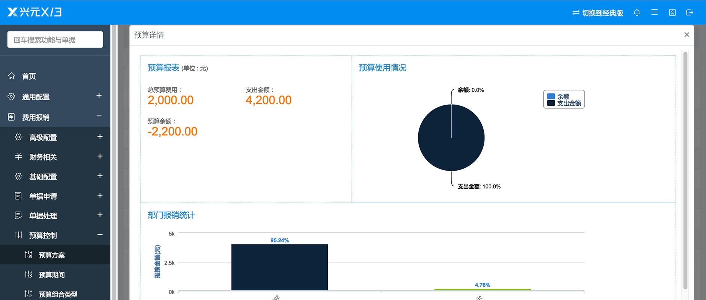Click the 兴元X/3 logo

pos(35,12)
